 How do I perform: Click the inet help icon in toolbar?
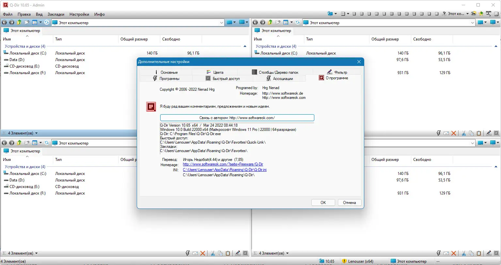[x=444, y=14]
